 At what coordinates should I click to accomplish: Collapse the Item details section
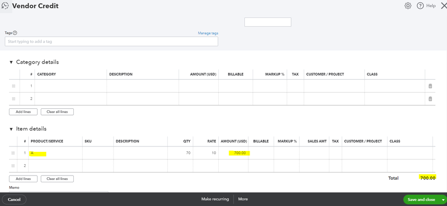coord(11,129)
